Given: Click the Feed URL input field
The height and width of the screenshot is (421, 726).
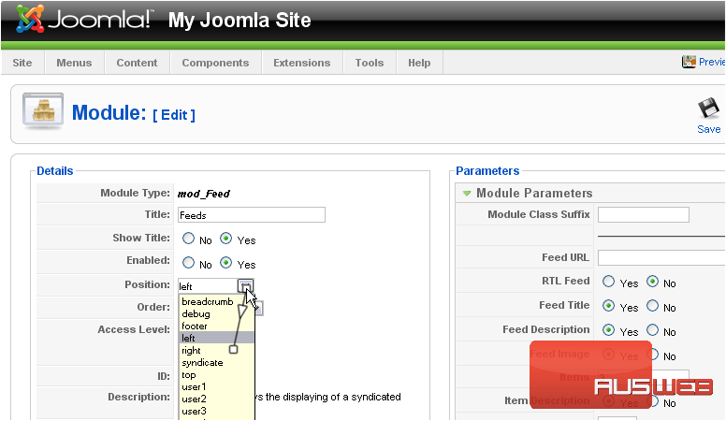Looking at the screenshot, I should (660, 257).
